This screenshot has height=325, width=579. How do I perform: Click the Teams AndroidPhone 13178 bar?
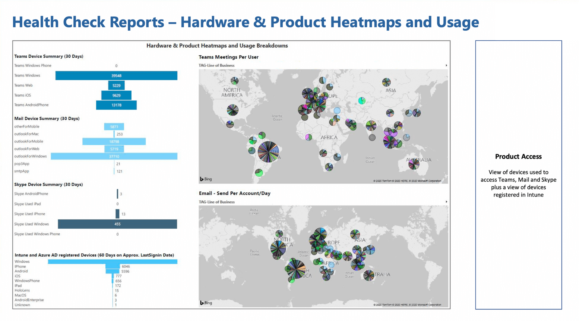(116, 105)
